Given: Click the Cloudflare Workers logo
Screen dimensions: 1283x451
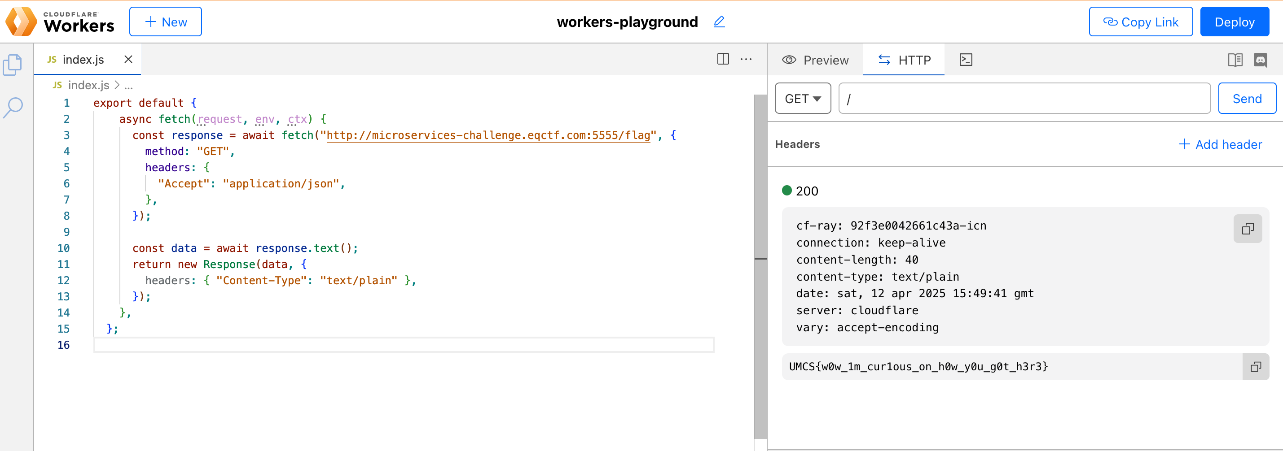Looking at the screenshot, I should click(x=60, y=22).
